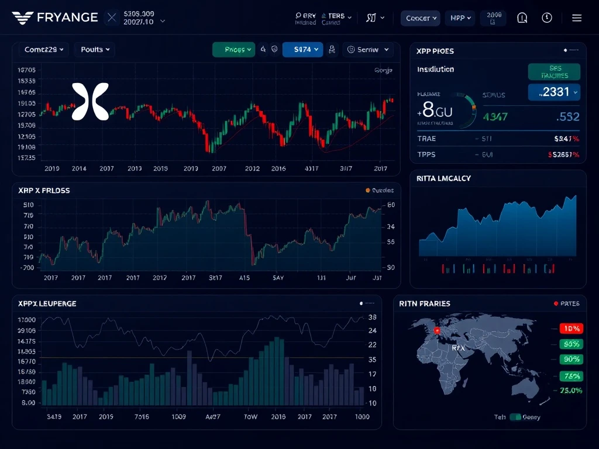
Task: Click the green Fnoes dropdown button
Action: (234, 50)
